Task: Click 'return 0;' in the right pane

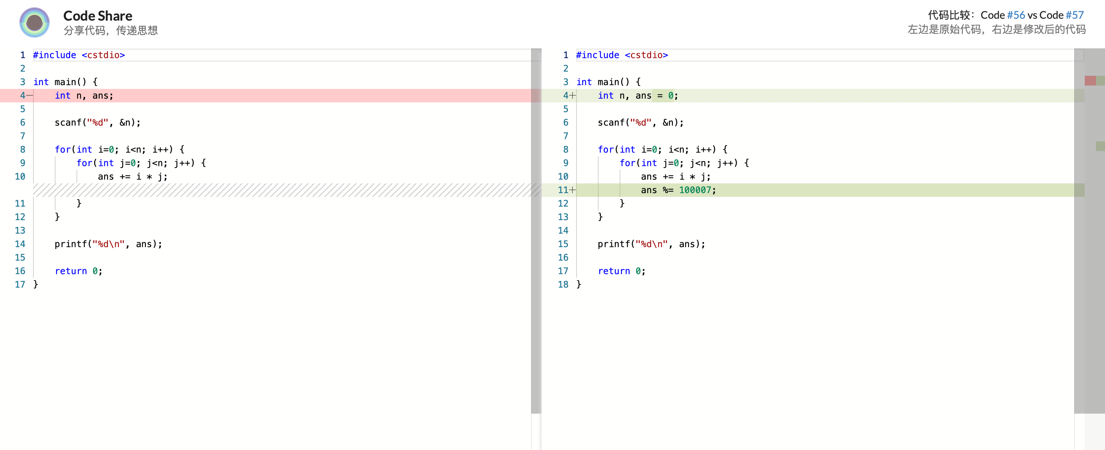Action: tap(622, 271)
